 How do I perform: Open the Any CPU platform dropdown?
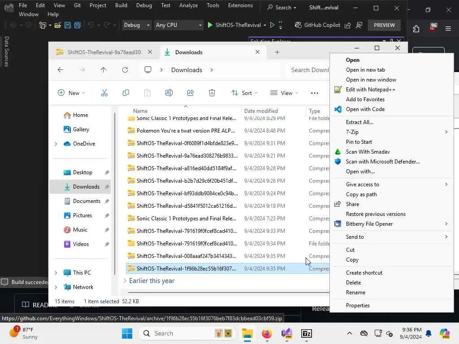[178, 25]
